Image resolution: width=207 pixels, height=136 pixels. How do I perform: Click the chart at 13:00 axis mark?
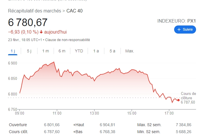[94, 87]
